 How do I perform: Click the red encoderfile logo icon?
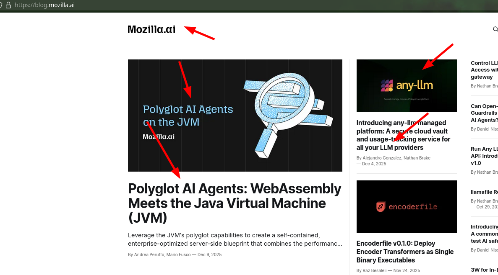(x=380, y=206)
